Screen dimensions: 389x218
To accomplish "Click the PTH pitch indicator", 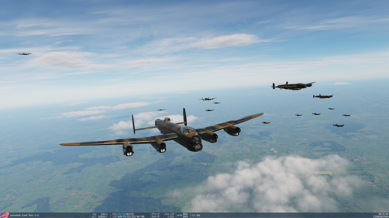I will [157, 213].
